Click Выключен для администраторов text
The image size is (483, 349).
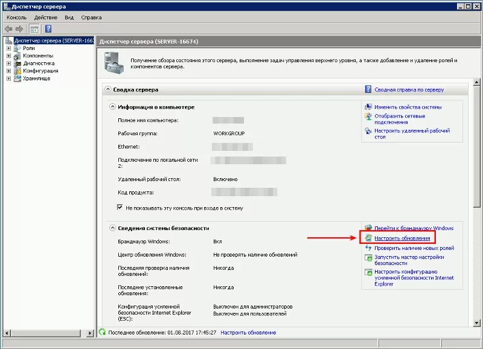(252, 307)
